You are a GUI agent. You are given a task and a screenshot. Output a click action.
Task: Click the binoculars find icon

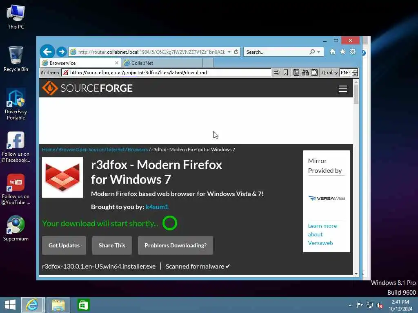pyautogui.click(x=305, y=73)
